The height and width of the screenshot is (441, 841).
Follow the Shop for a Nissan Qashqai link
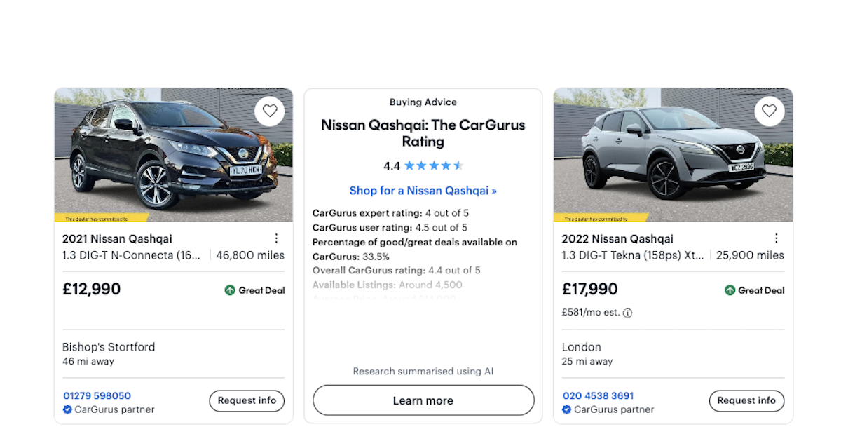pos(423,191)
